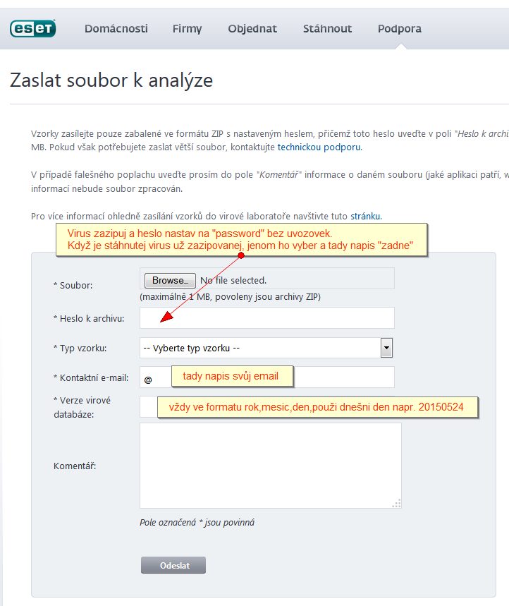The image size is (509, 606).
Task: Click the Komentář textarea resize handle
Action: point(397,503)
